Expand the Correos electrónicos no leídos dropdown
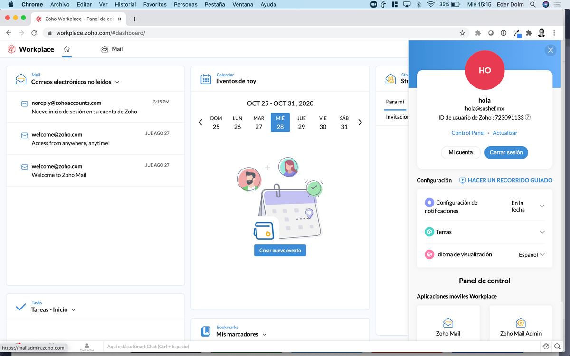The width and height of the screenshot is (570, 356). click(117, 82)
